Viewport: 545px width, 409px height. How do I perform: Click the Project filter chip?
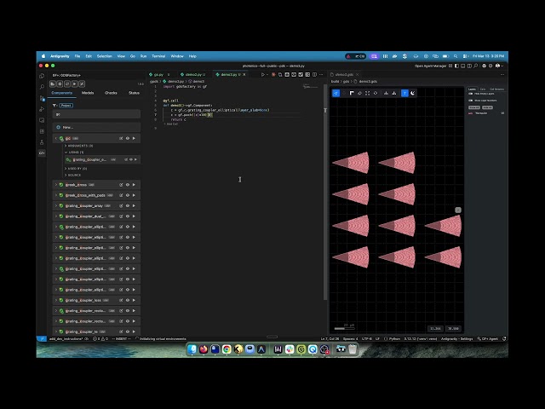(66, 106)
